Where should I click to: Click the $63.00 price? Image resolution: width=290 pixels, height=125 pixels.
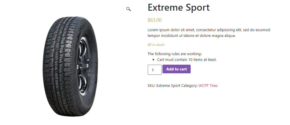click(x=155, y=20)
